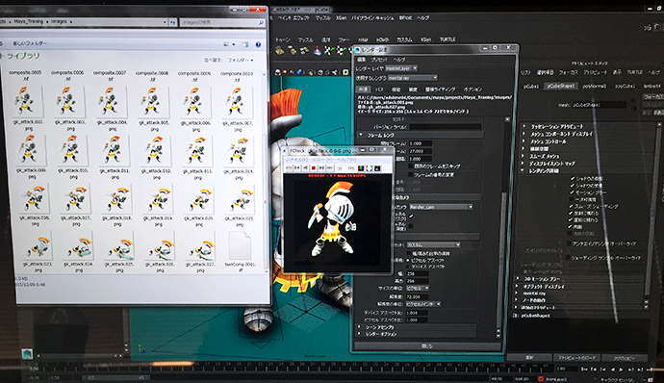Select the デバイス アスペクト radio button
This screenshot has width=664, height=383.
(x=408, y=267)
